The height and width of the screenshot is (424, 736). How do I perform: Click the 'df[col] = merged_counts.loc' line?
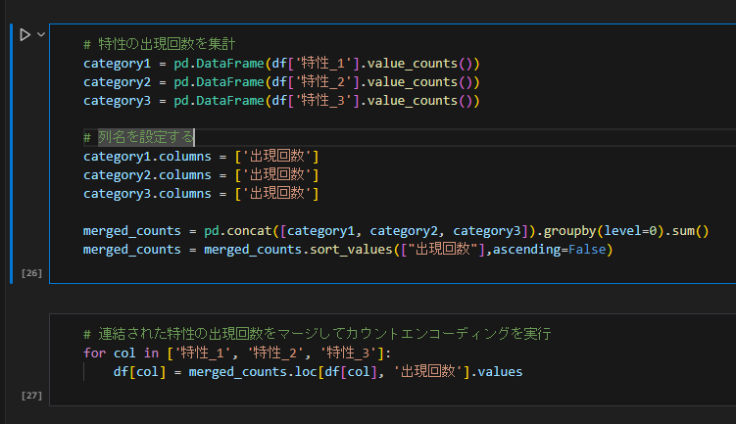click(318, 372)
